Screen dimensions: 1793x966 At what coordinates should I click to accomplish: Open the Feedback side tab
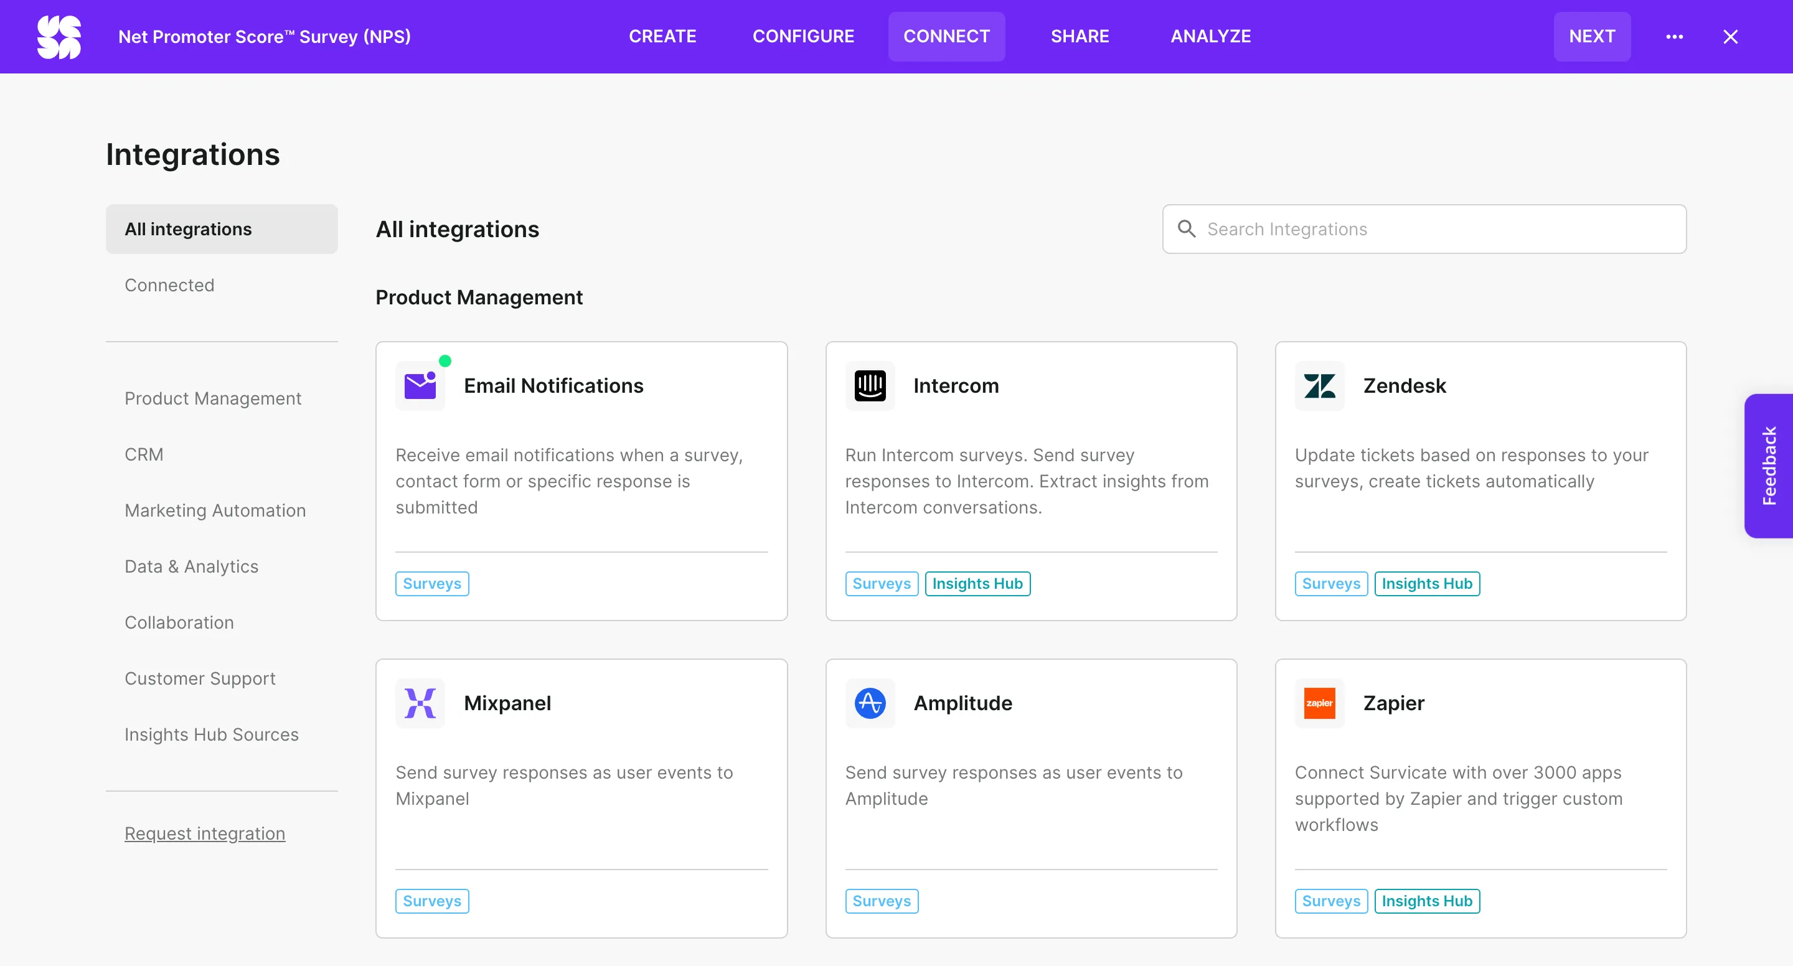pos(1769,466)
